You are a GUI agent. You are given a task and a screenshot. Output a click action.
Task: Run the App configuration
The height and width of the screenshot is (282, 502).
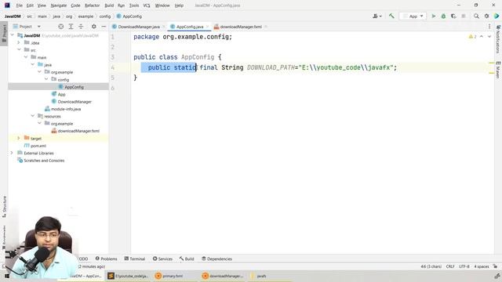point(434,16)
